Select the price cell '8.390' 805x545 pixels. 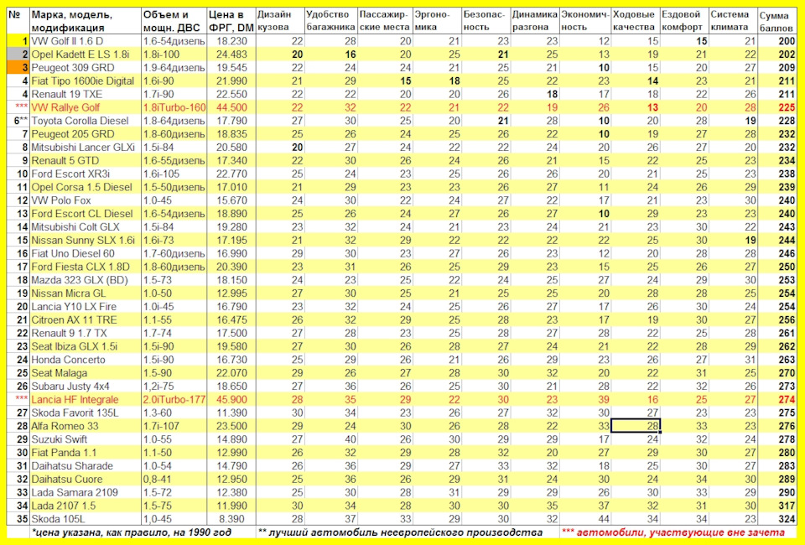click(231, 519)
